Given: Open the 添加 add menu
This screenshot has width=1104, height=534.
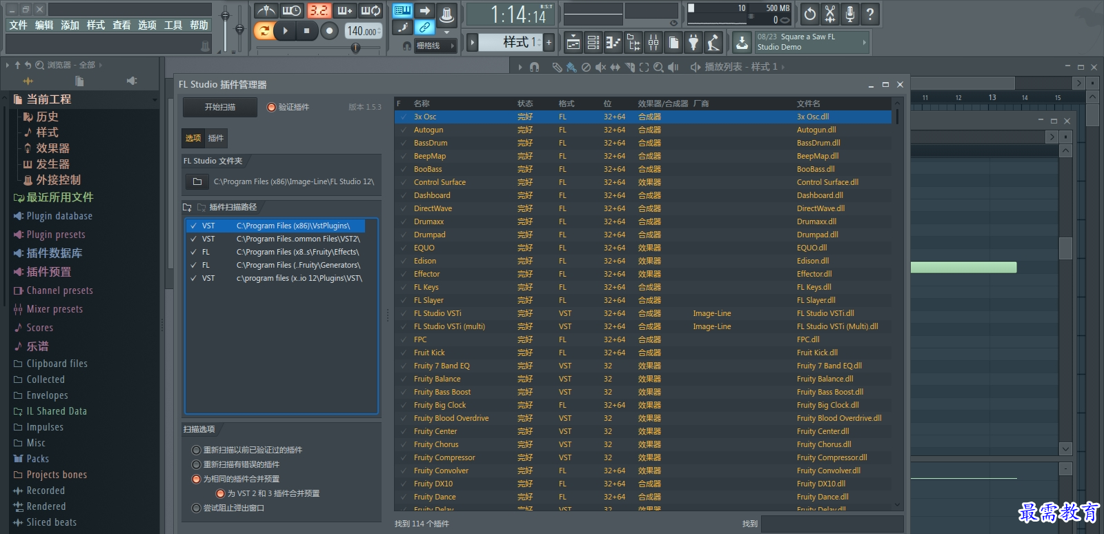Looking at the screenshot, I should [70, 25].
